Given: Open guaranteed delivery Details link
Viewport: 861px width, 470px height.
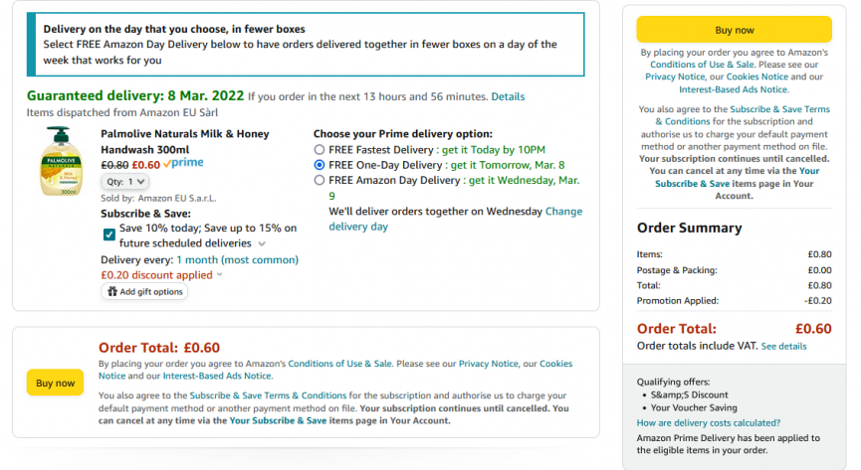Looking at the screenshot, I should [508, 96].
